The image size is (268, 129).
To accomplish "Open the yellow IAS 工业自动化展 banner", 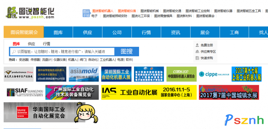I will [149, 92].
